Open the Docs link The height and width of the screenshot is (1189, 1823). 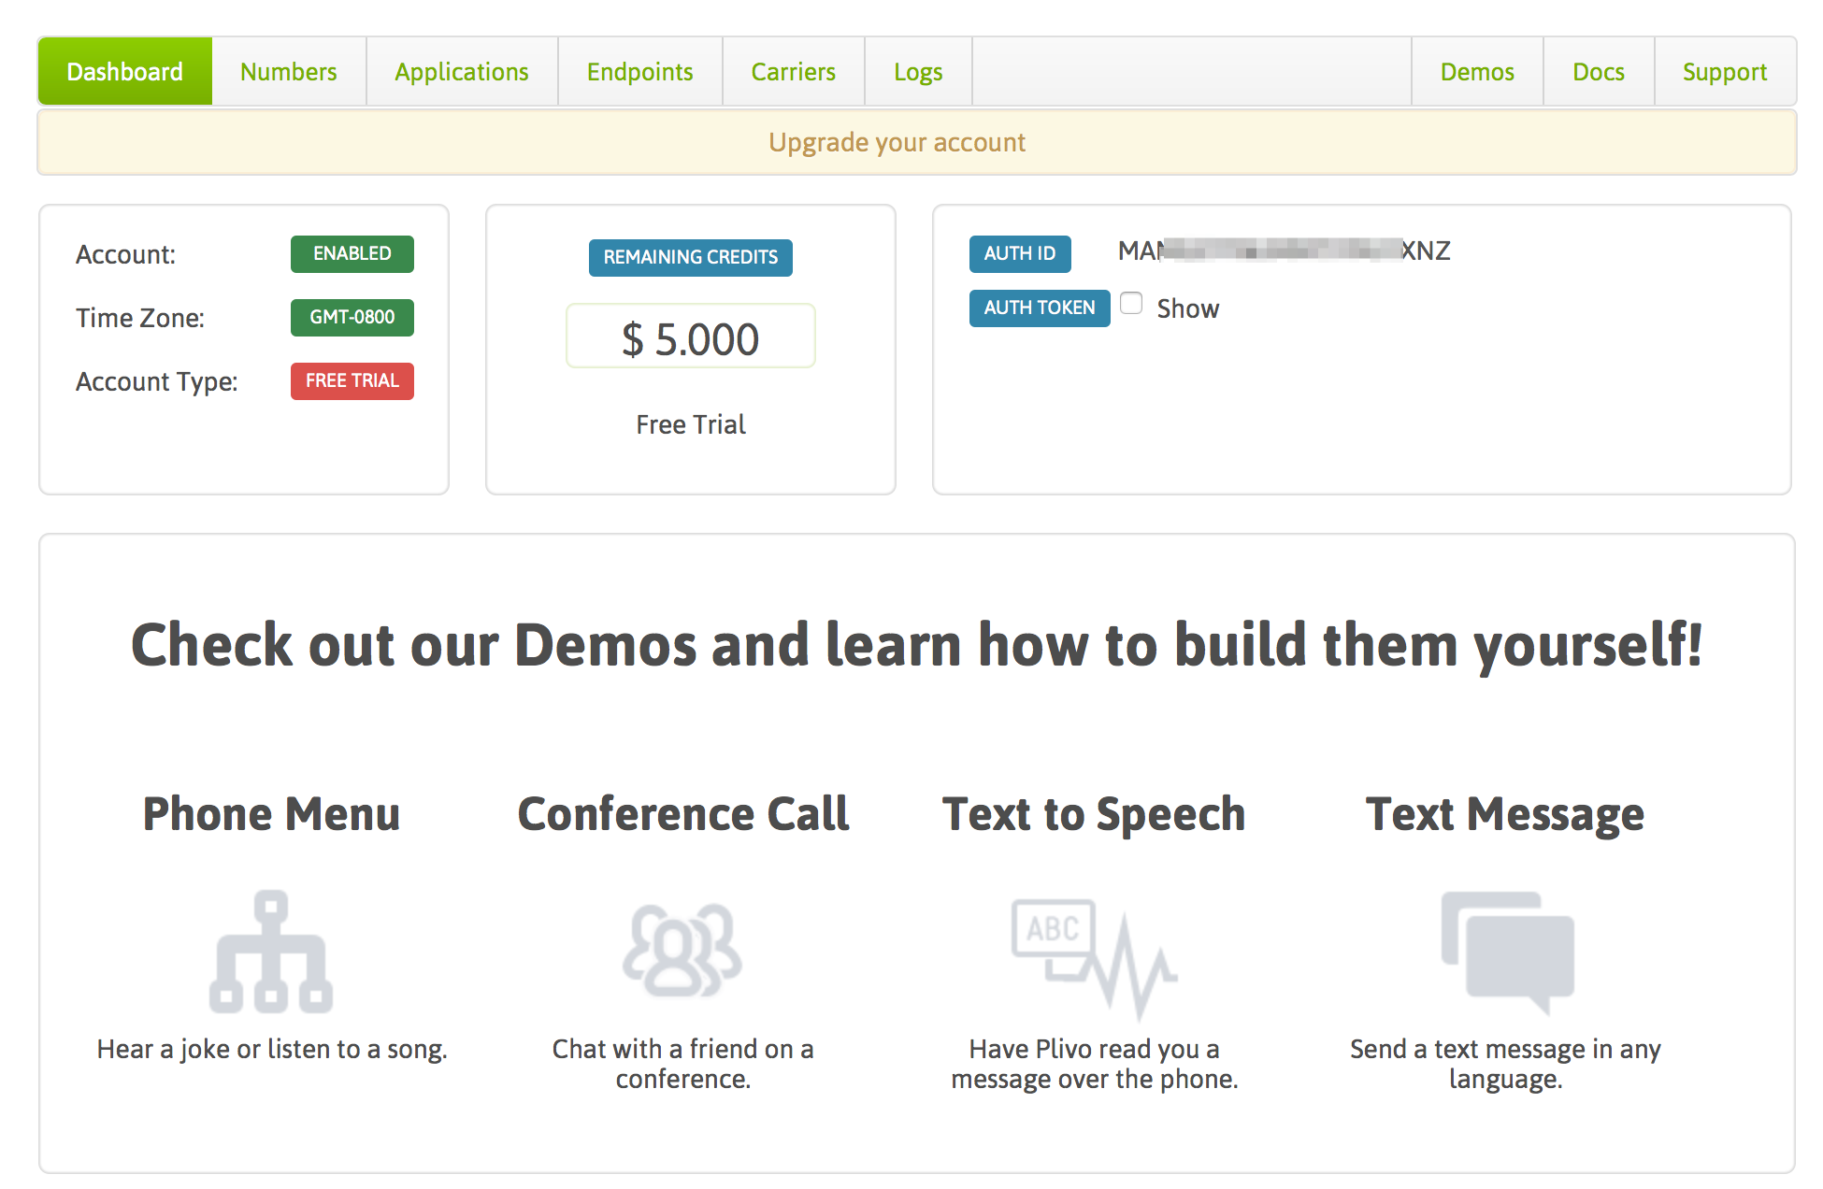point(1598,72)
